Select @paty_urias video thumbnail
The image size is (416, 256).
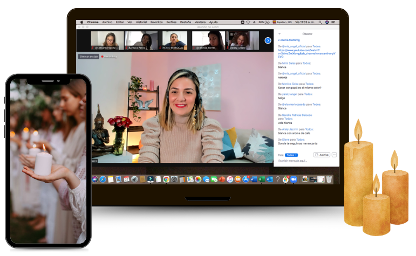point(242,40)
